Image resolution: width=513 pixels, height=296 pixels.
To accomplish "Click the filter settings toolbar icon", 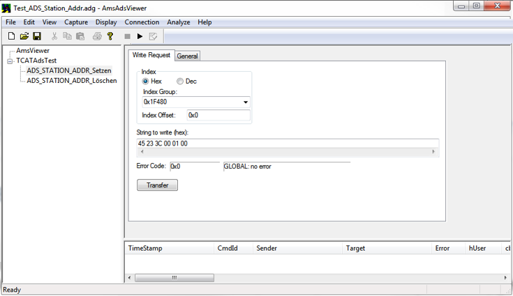I will [153, 36].
